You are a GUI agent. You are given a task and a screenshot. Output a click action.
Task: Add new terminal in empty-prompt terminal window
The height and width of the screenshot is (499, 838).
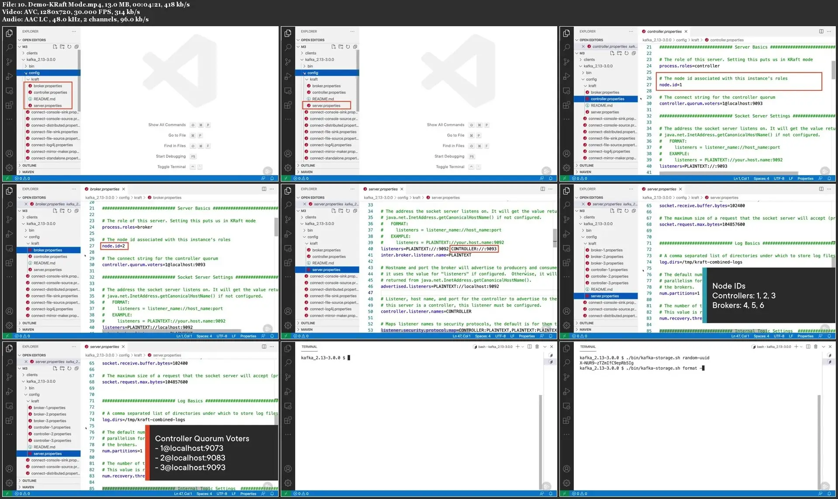click(517, 347)
